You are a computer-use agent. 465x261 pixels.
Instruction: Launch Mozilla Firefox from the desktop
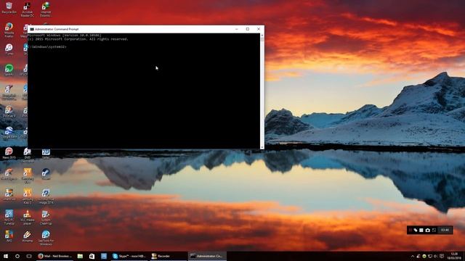(x=9, y=30)
